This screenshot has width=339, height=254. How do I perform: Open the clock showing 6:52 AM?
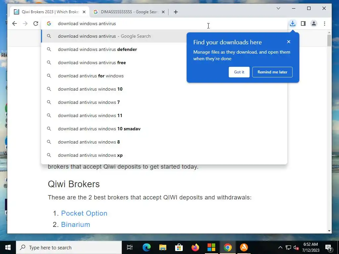(311, 247)
